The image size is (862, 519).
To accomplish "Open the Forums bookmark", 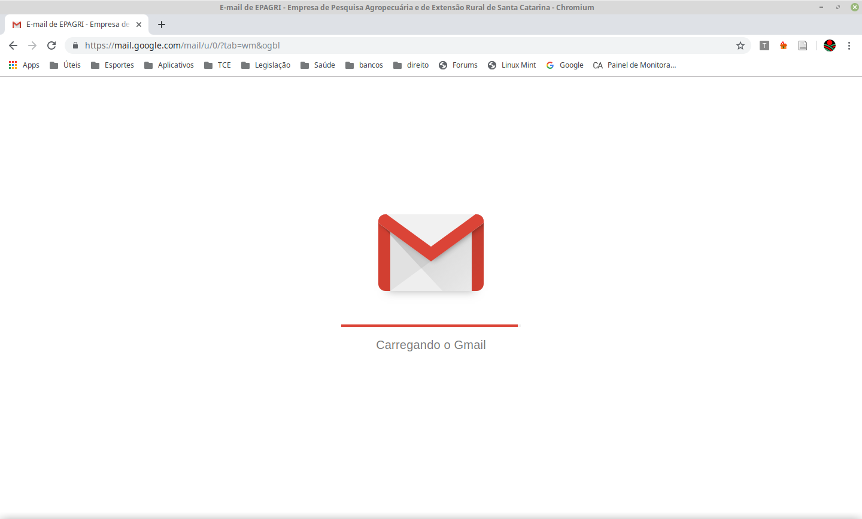I will tap(459, 65).
